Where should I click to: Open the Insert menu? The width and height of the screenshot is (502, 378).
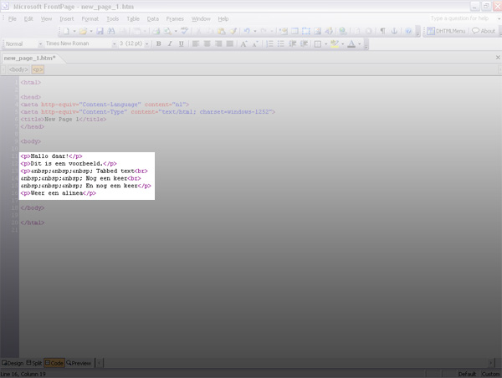[x=67, y=19]
